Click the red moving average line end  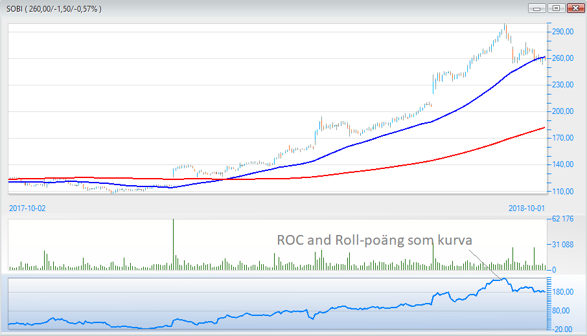(x=544, y=128)
